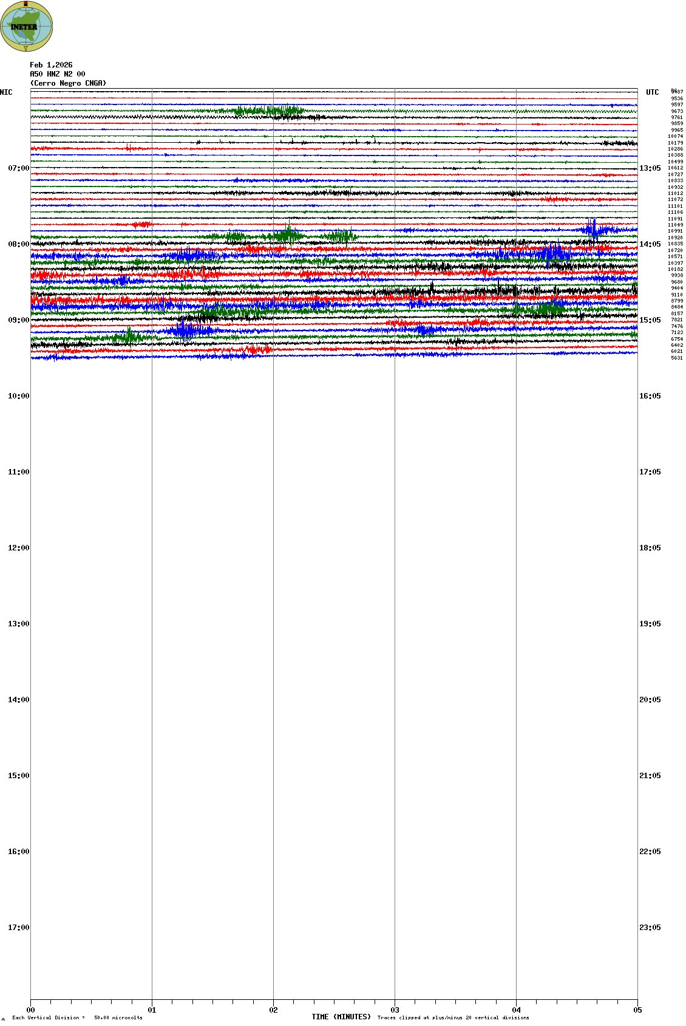The width and height of the screenshot is (686, 1026).
Task: Select the A50 HNZ N2 00 station code
Action: coord(57,74)
